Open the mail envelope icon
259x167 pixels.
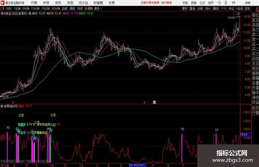(234, 3)
